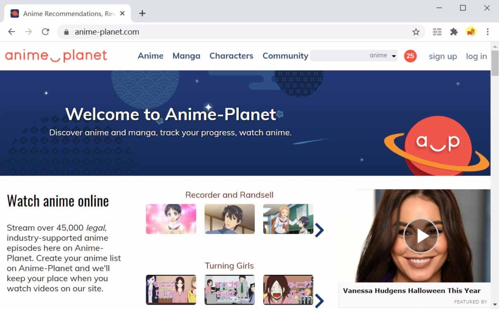Minimize the browser window
Image resolution: width=499 pixels, height=309 pixels.
point(439,8)
